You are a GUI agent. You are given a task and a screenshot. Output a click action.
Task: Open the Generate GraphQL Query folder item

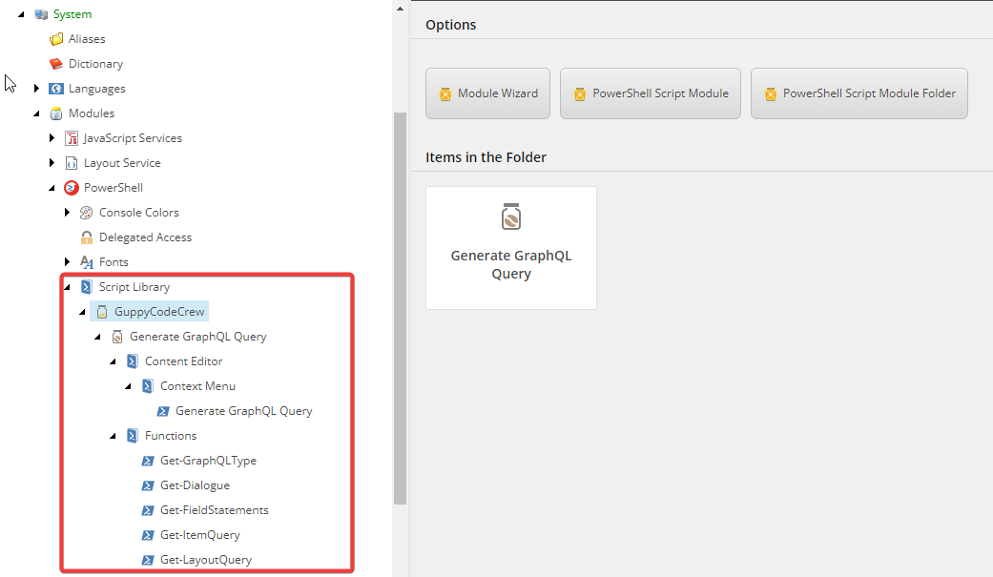pyautogui.click(x=511, y=247)
